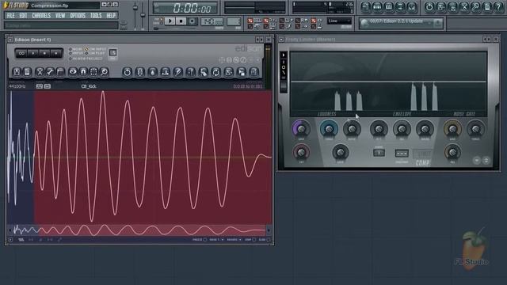The image size is (507, 285).
Task: Click Edison loop button
Action: coord(21,53)
